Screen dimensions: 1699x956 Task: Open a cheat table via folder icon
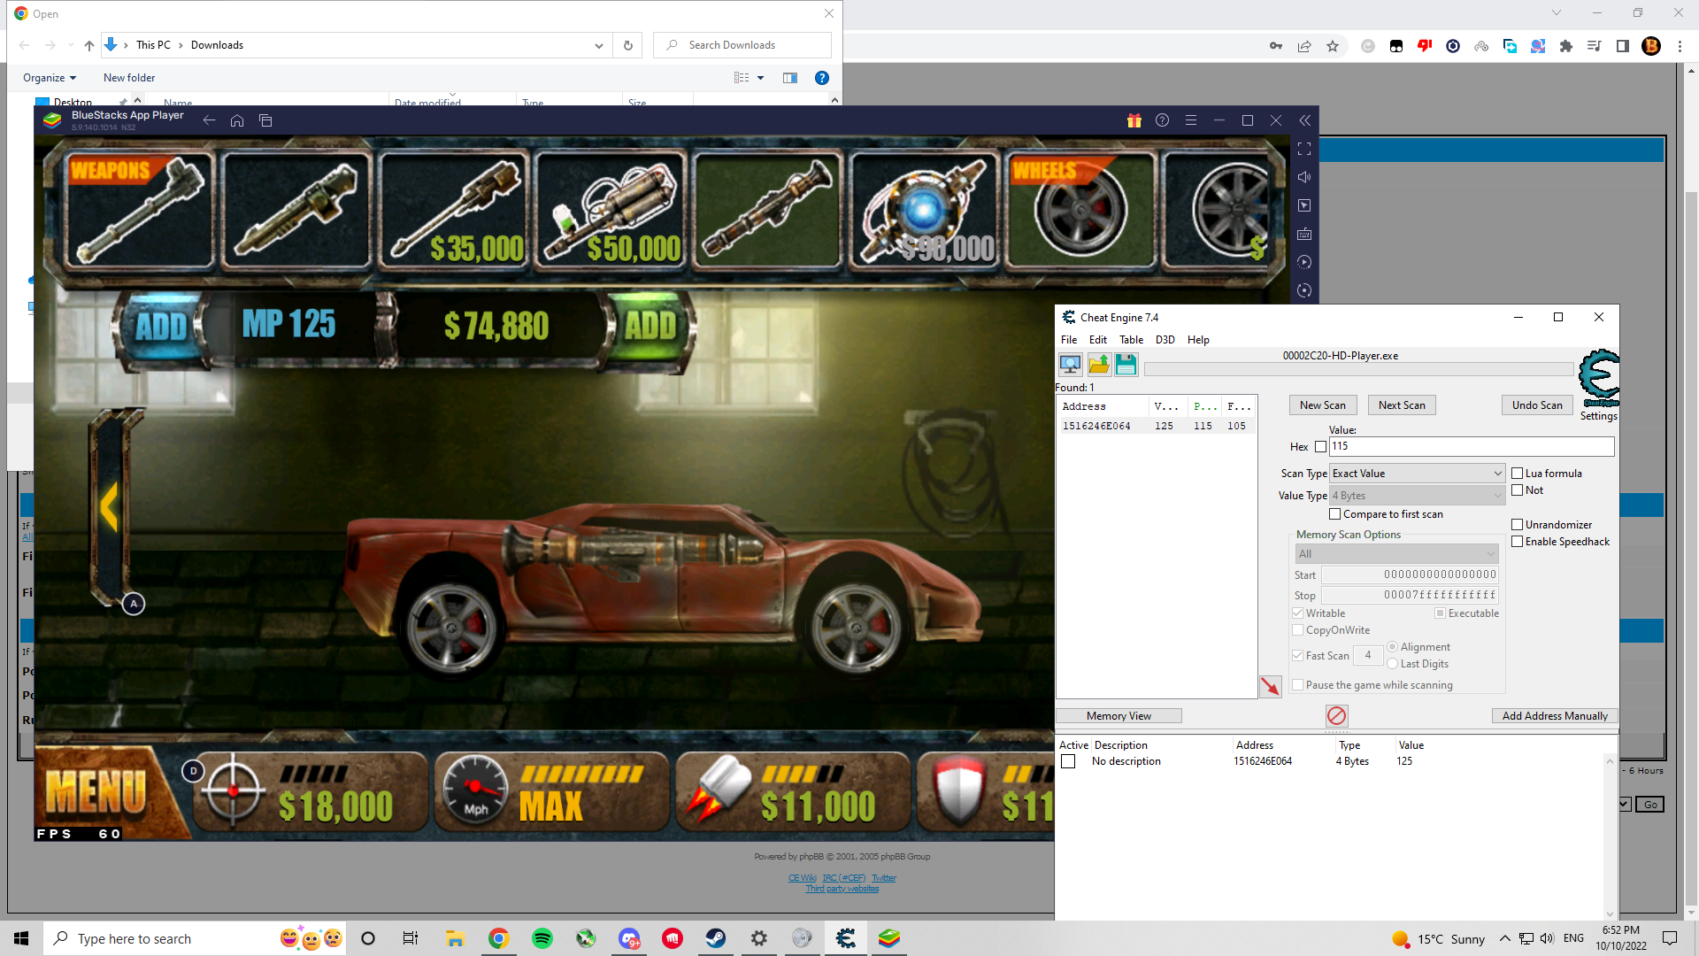coord(1098,364)
